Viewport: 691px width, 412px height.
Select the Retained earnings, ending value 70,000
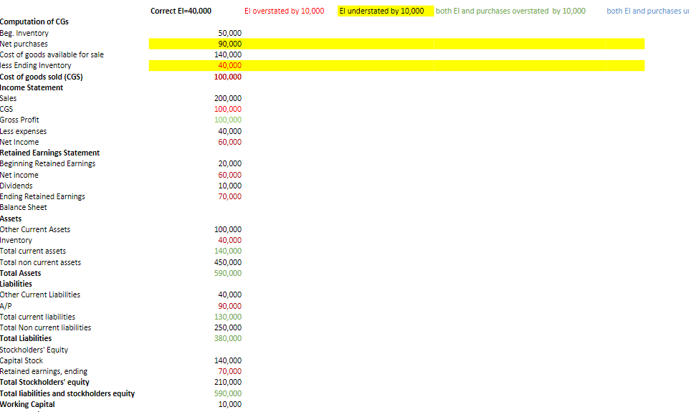[x=229, y=371]
